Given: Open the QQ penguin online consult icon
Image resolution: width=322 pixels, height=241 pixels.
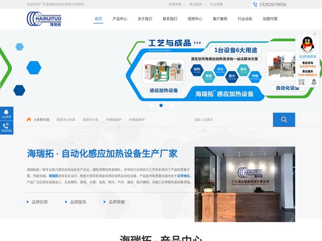Looking at the screenshot, I should pos(307,44).
